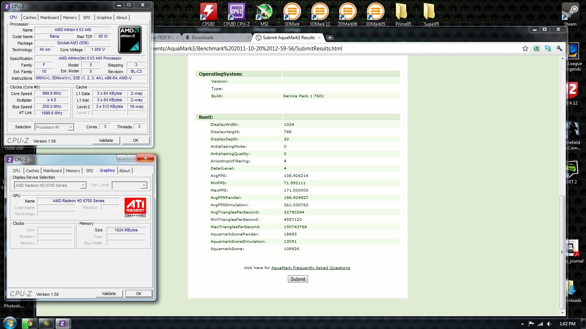Click the AquamarkScore value 108926
Viewport: 586px width, 329px height.
tap(292, 249)
